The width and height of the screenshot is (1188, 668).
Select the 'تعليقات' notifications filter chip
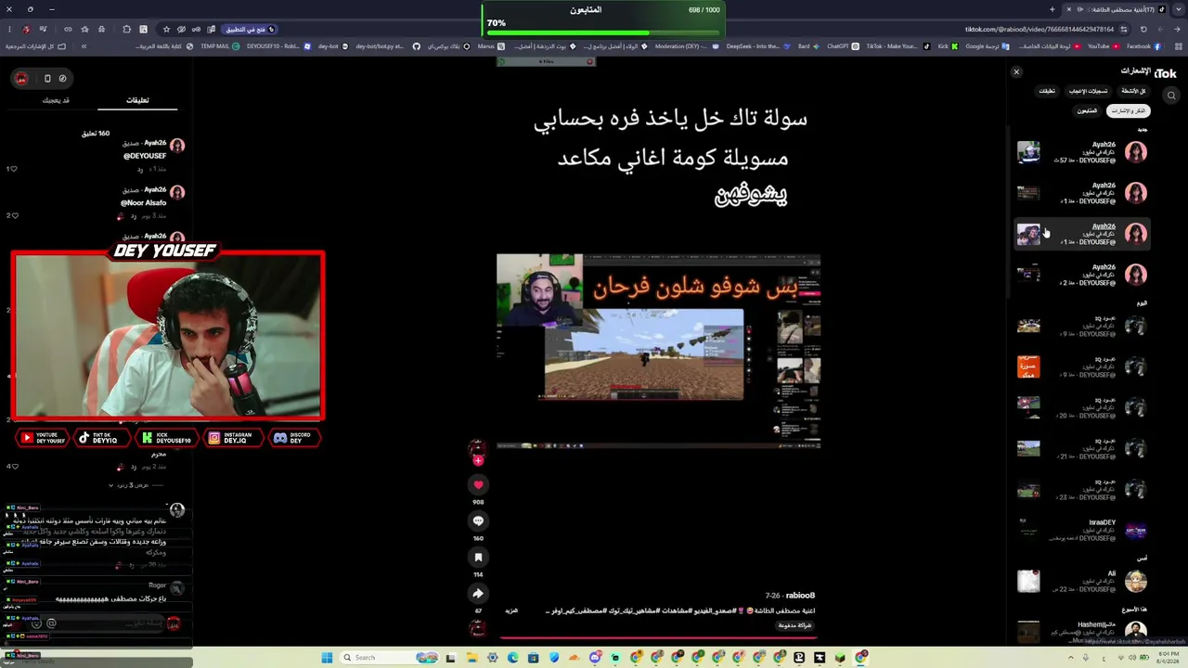tap(1047, 91)
